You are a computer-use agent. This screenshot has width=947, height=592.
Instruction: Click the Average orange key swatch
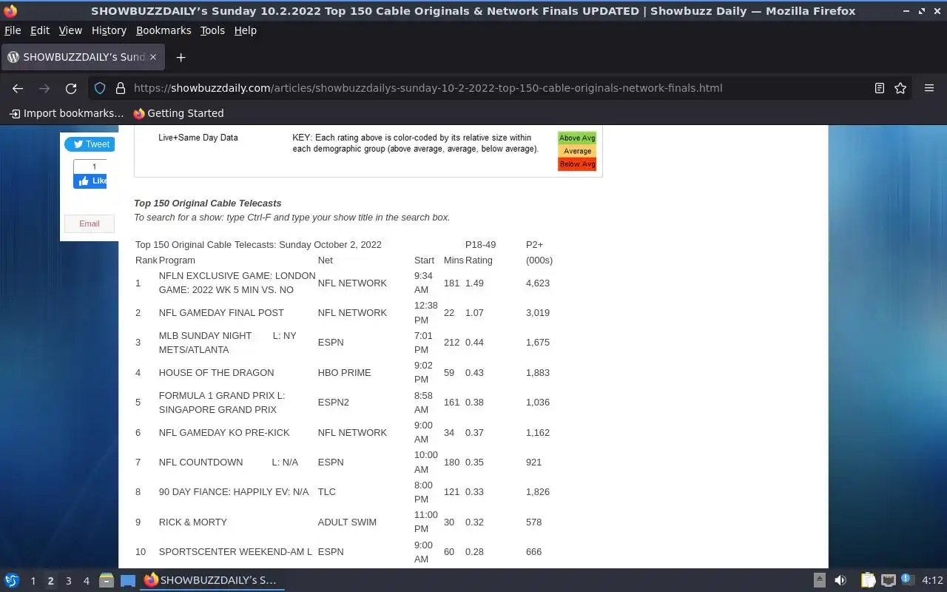(577, 151)
